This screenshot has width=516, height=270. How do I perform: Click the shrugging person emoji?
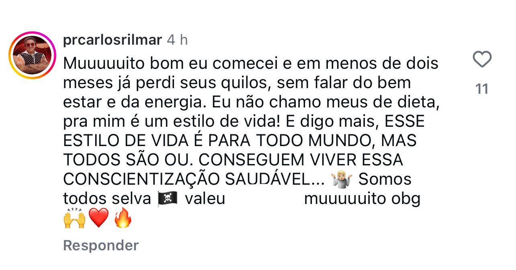pyautogui.click(x=342, y=180)
